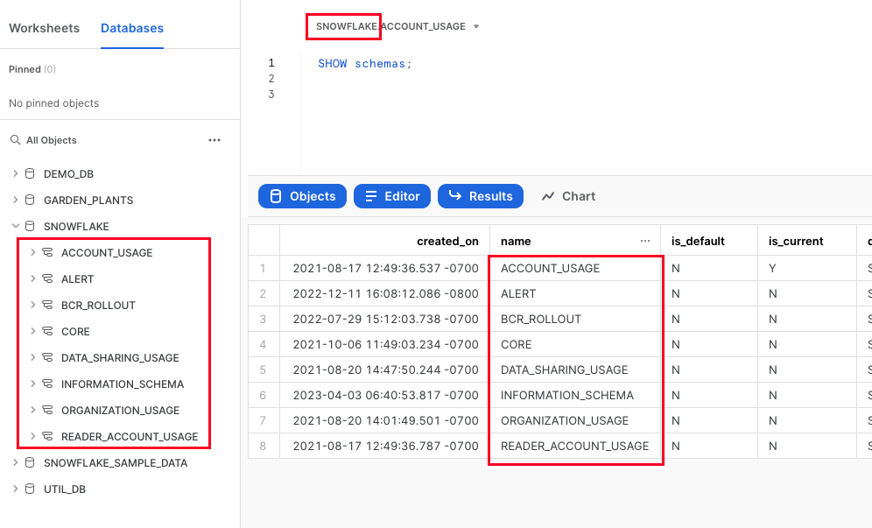
Task: Expand the ALERT schema
Action: 32,278
